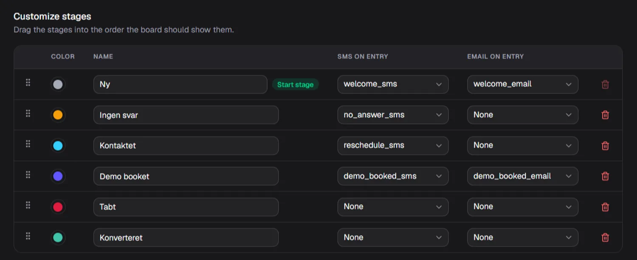This screenshot has height=260, width=637.
Task: Edit the Ny stage name field
Action: click(180, 85)
